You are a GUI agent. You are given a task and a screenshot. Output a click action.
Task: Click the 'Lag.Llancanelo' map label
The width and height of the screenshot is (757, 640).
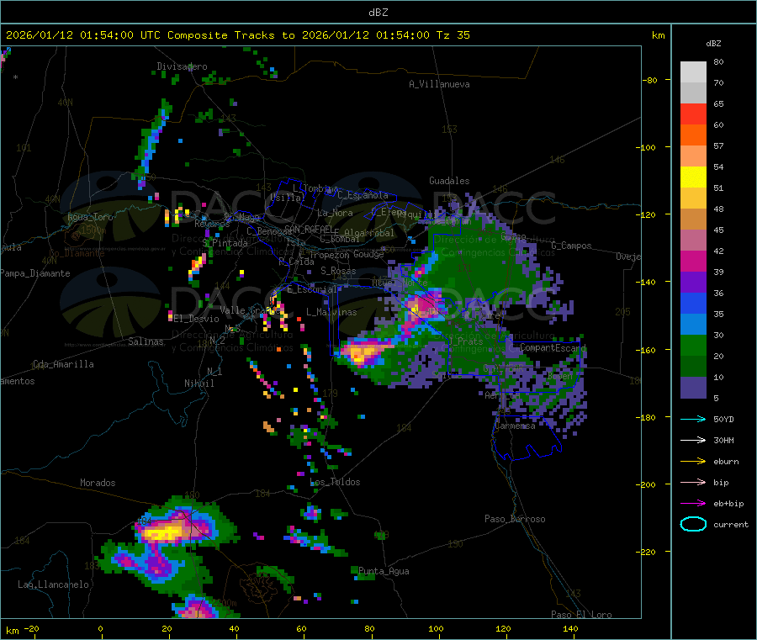click(x=54, y=584)
